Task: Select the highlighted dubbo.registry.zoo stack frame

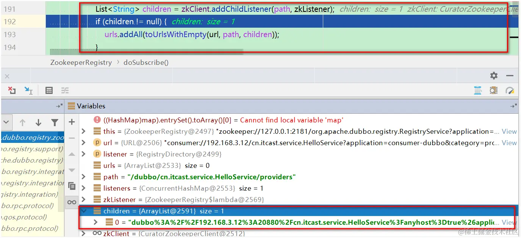Action: 33,138
